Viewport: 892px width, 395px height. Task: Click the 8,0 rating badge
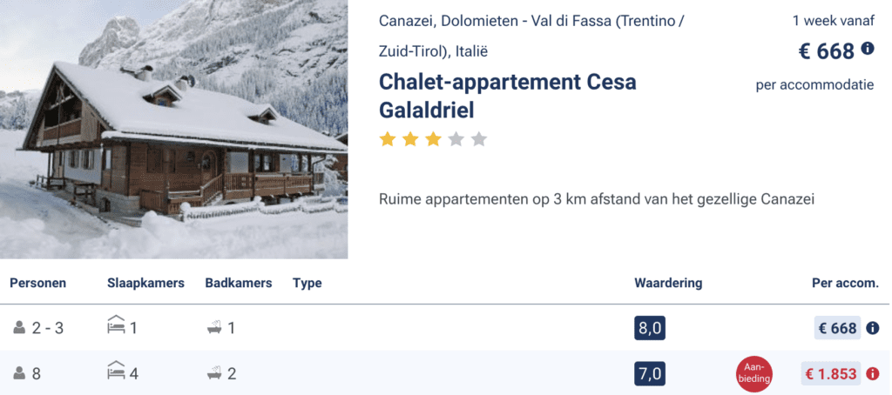tap(651, 328)
